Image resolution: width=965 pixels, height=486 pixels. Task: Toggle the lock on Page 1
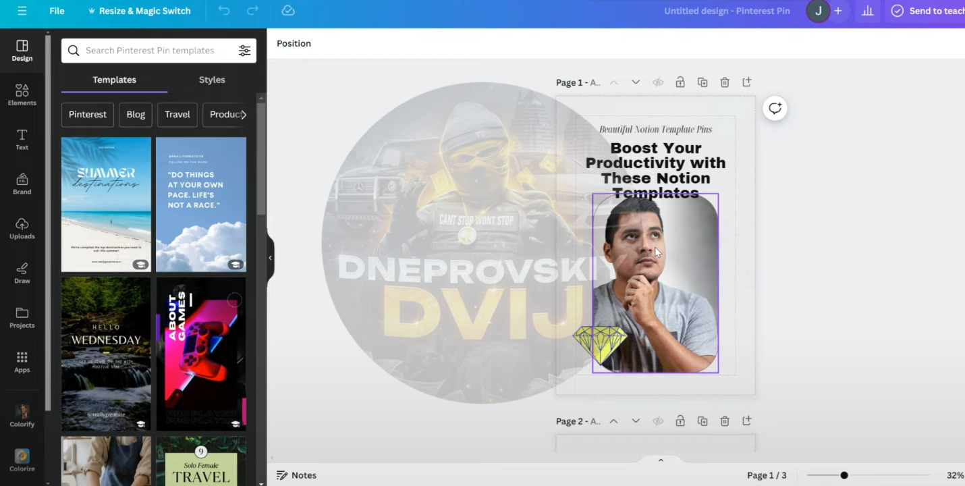point(680,82)
